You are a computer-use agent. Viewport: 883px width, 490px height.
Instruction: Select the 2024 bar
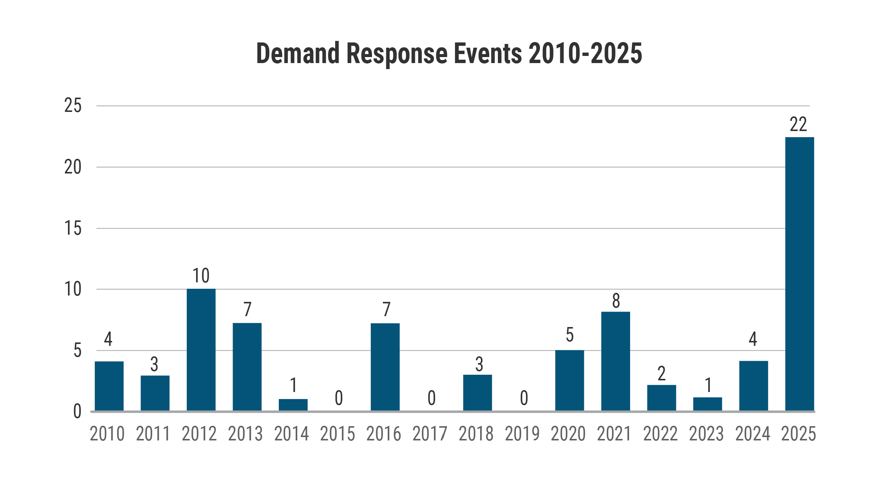[x=754, y=386]
